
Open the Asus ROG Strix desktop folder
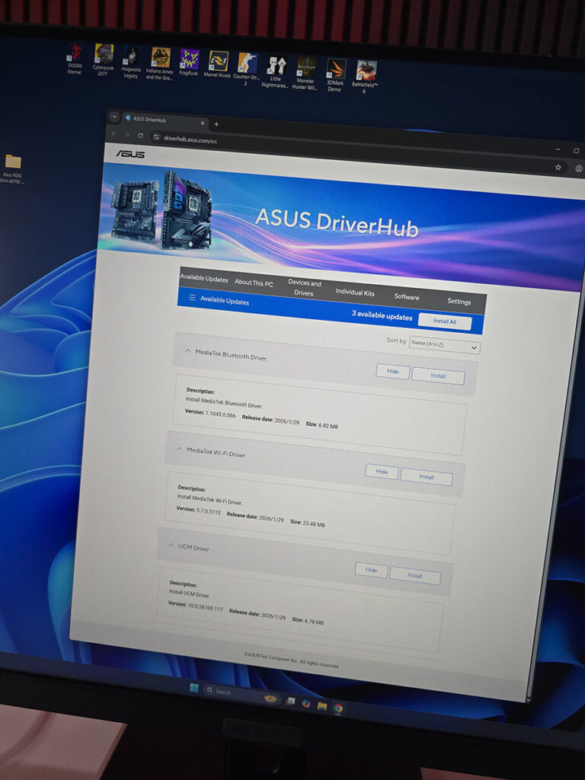[13, 161]
